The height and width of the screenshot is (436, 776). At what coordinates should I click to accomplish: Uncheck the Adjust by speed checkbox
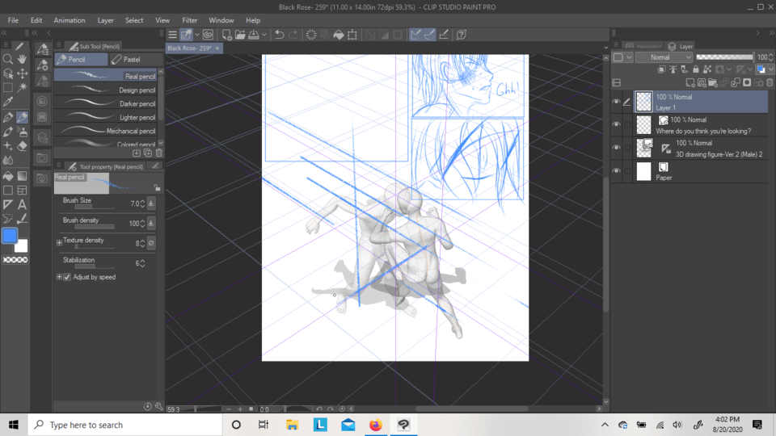click(x=67, y=277)
